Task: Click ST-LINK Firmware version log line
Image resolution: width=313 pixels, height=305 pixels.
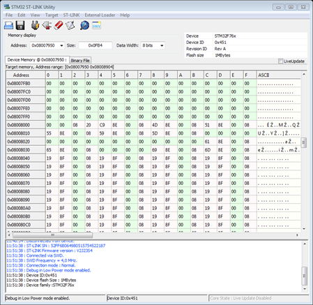Action: tap(49, 251)
